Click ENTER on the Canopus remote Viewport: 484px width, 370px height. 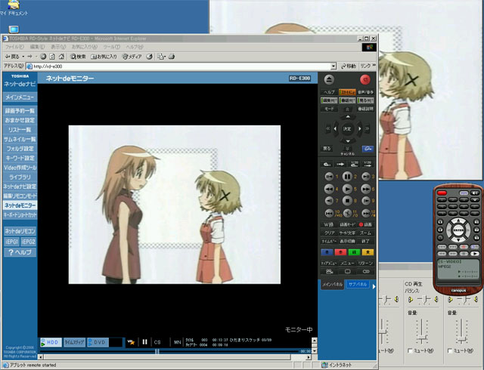458,230
